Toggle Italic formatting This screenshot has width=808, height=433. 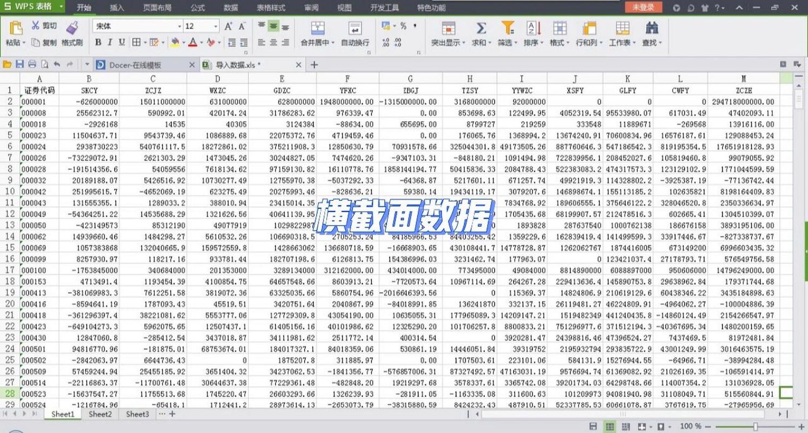[110, 42]
